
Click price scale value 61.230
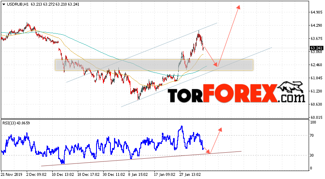(316, 91)
